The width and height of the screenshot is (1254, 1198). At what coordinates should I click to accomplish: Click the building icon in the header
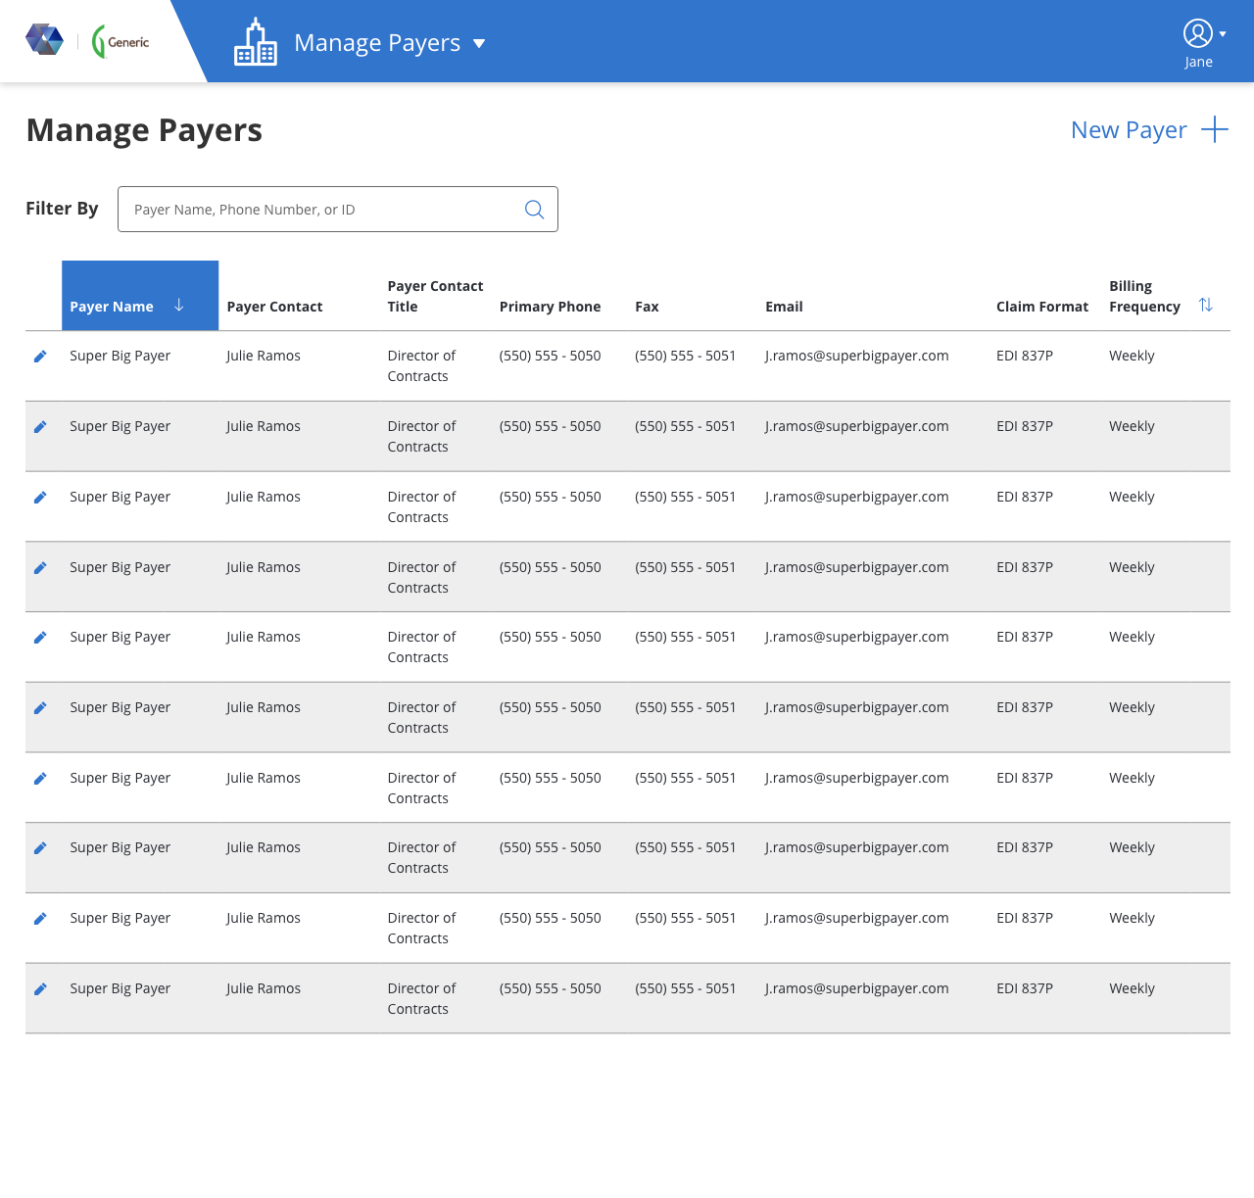point(256,40)
